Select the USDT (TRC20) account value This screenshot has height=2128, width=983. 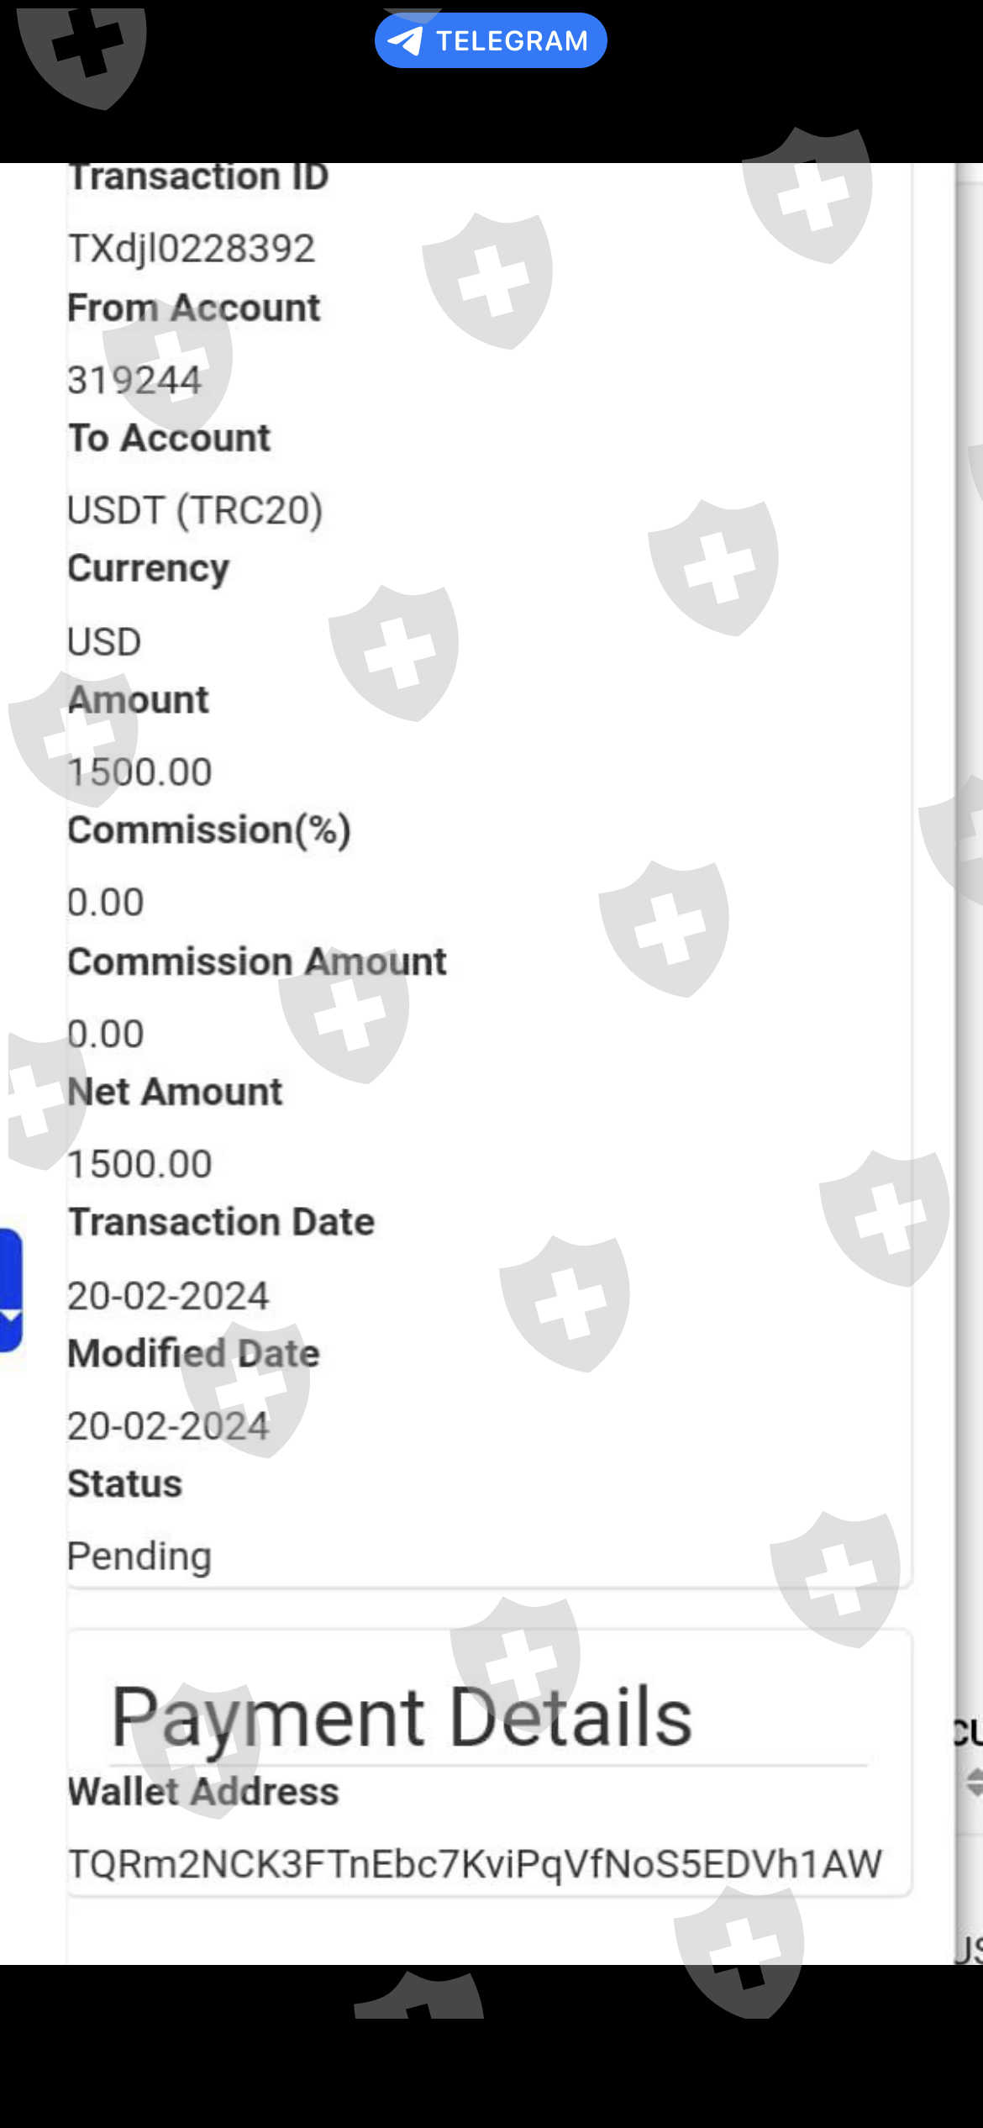[195, 510]
